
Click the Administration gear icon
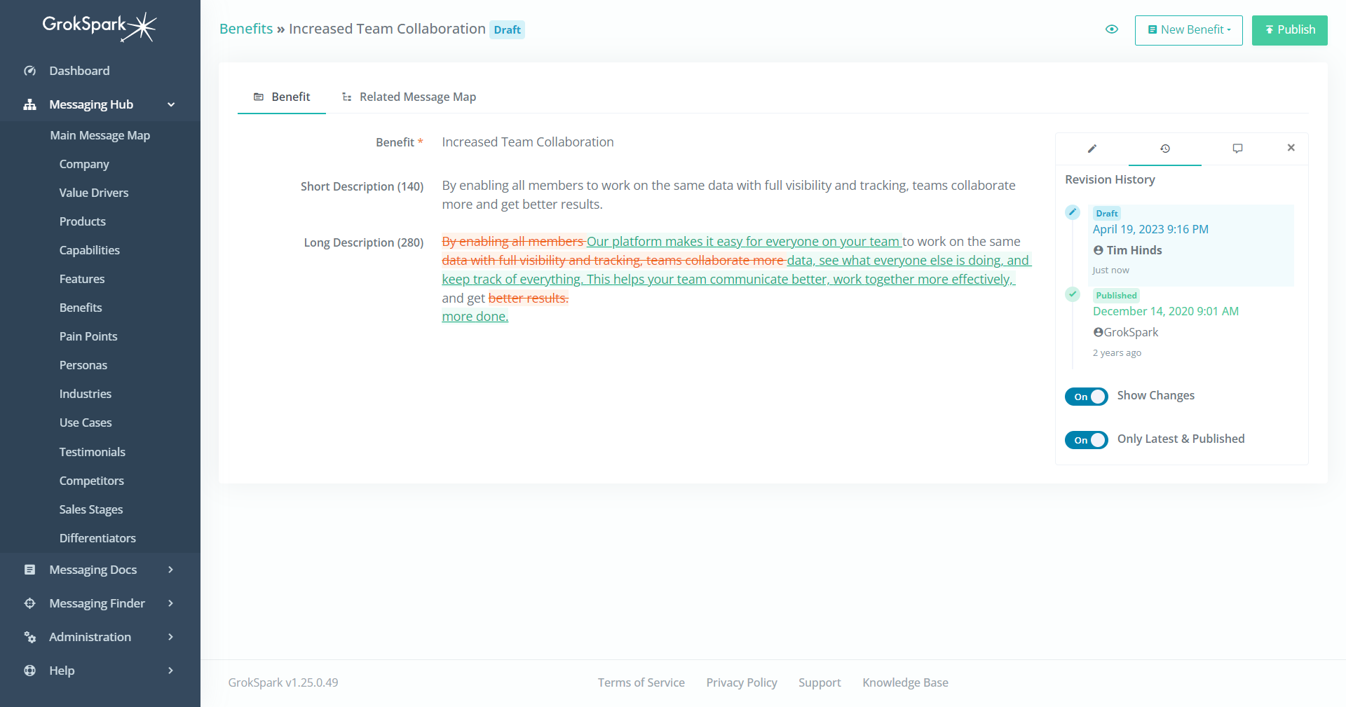click(x=30, y=637)
